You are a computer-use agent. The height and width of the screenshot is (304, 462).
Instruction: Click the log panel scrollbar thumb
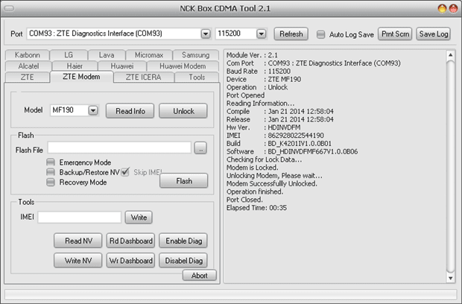[x=451, y=166]
